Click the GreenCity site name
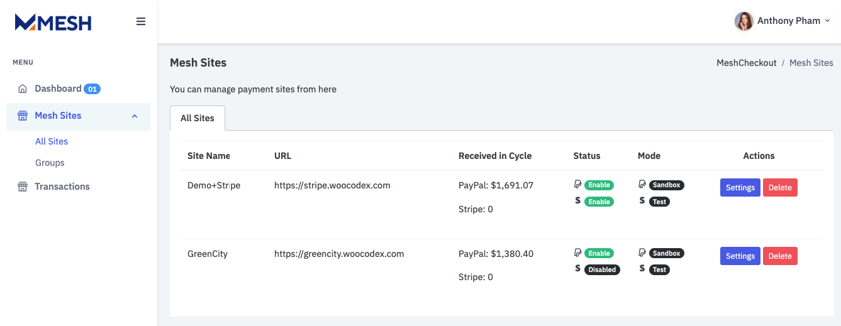 tap(208, 254)
